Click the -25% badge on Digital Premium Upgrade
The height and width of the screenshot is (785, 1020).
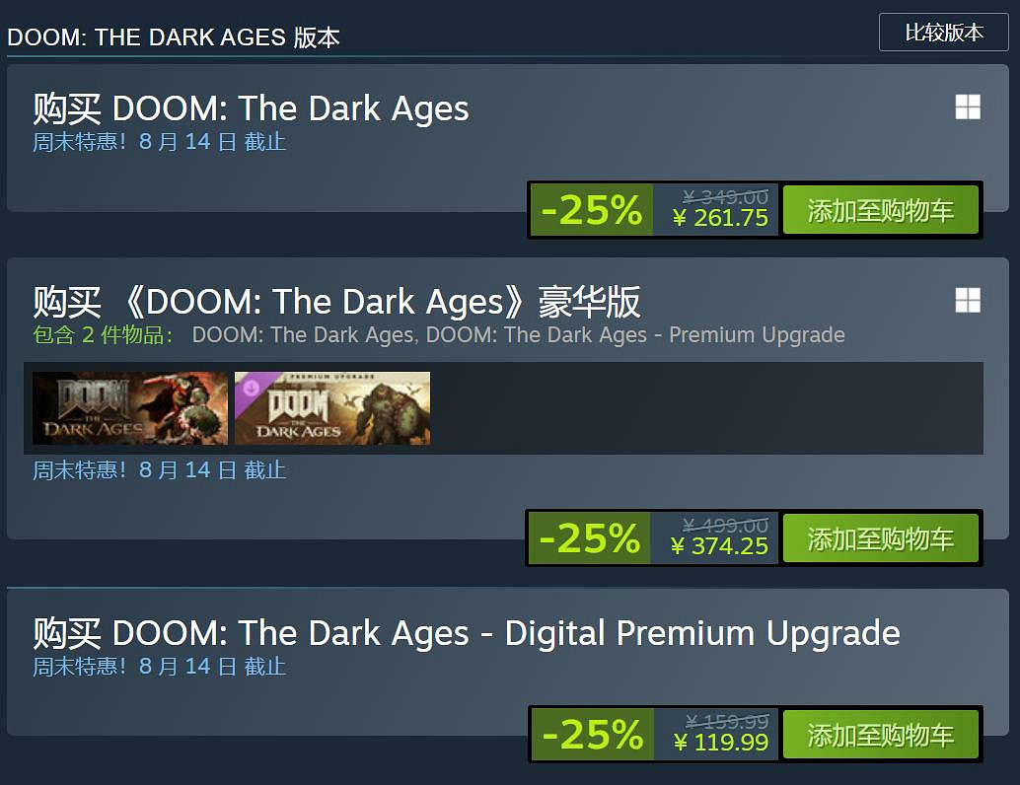point(592,735)
